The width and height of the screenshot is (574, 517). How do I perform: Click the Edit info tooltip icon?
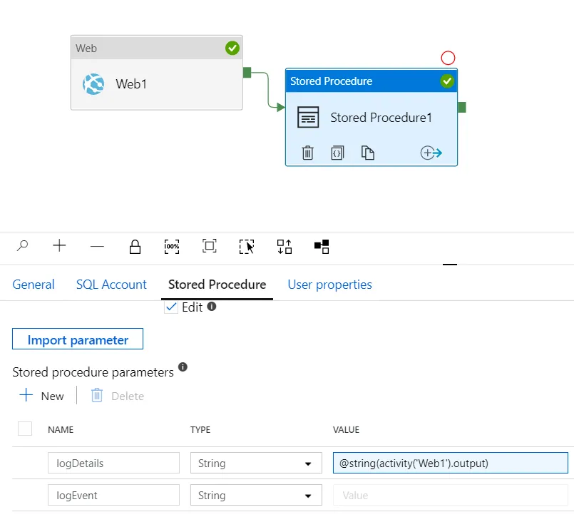point(212,306)
